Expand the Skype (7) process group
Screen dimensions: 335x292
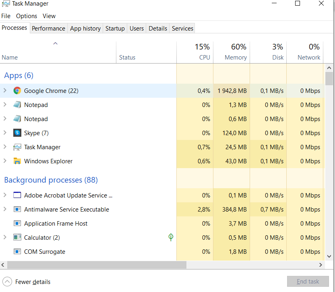click(x=5, y=133)
